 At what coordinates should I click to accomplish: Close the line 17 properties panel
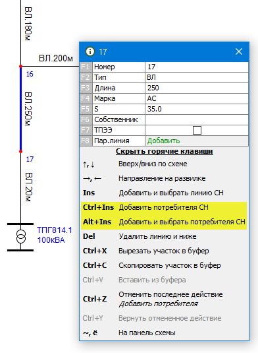pos(239,51)
